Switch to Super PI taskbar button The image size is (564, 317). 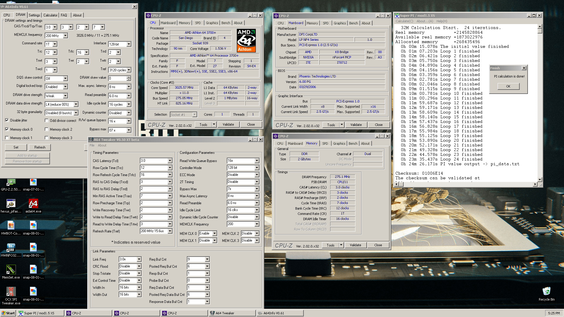40,313
